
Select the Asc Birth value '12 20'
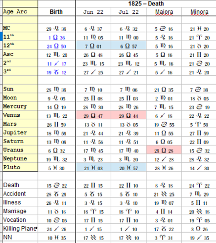[x=57, y=55]
